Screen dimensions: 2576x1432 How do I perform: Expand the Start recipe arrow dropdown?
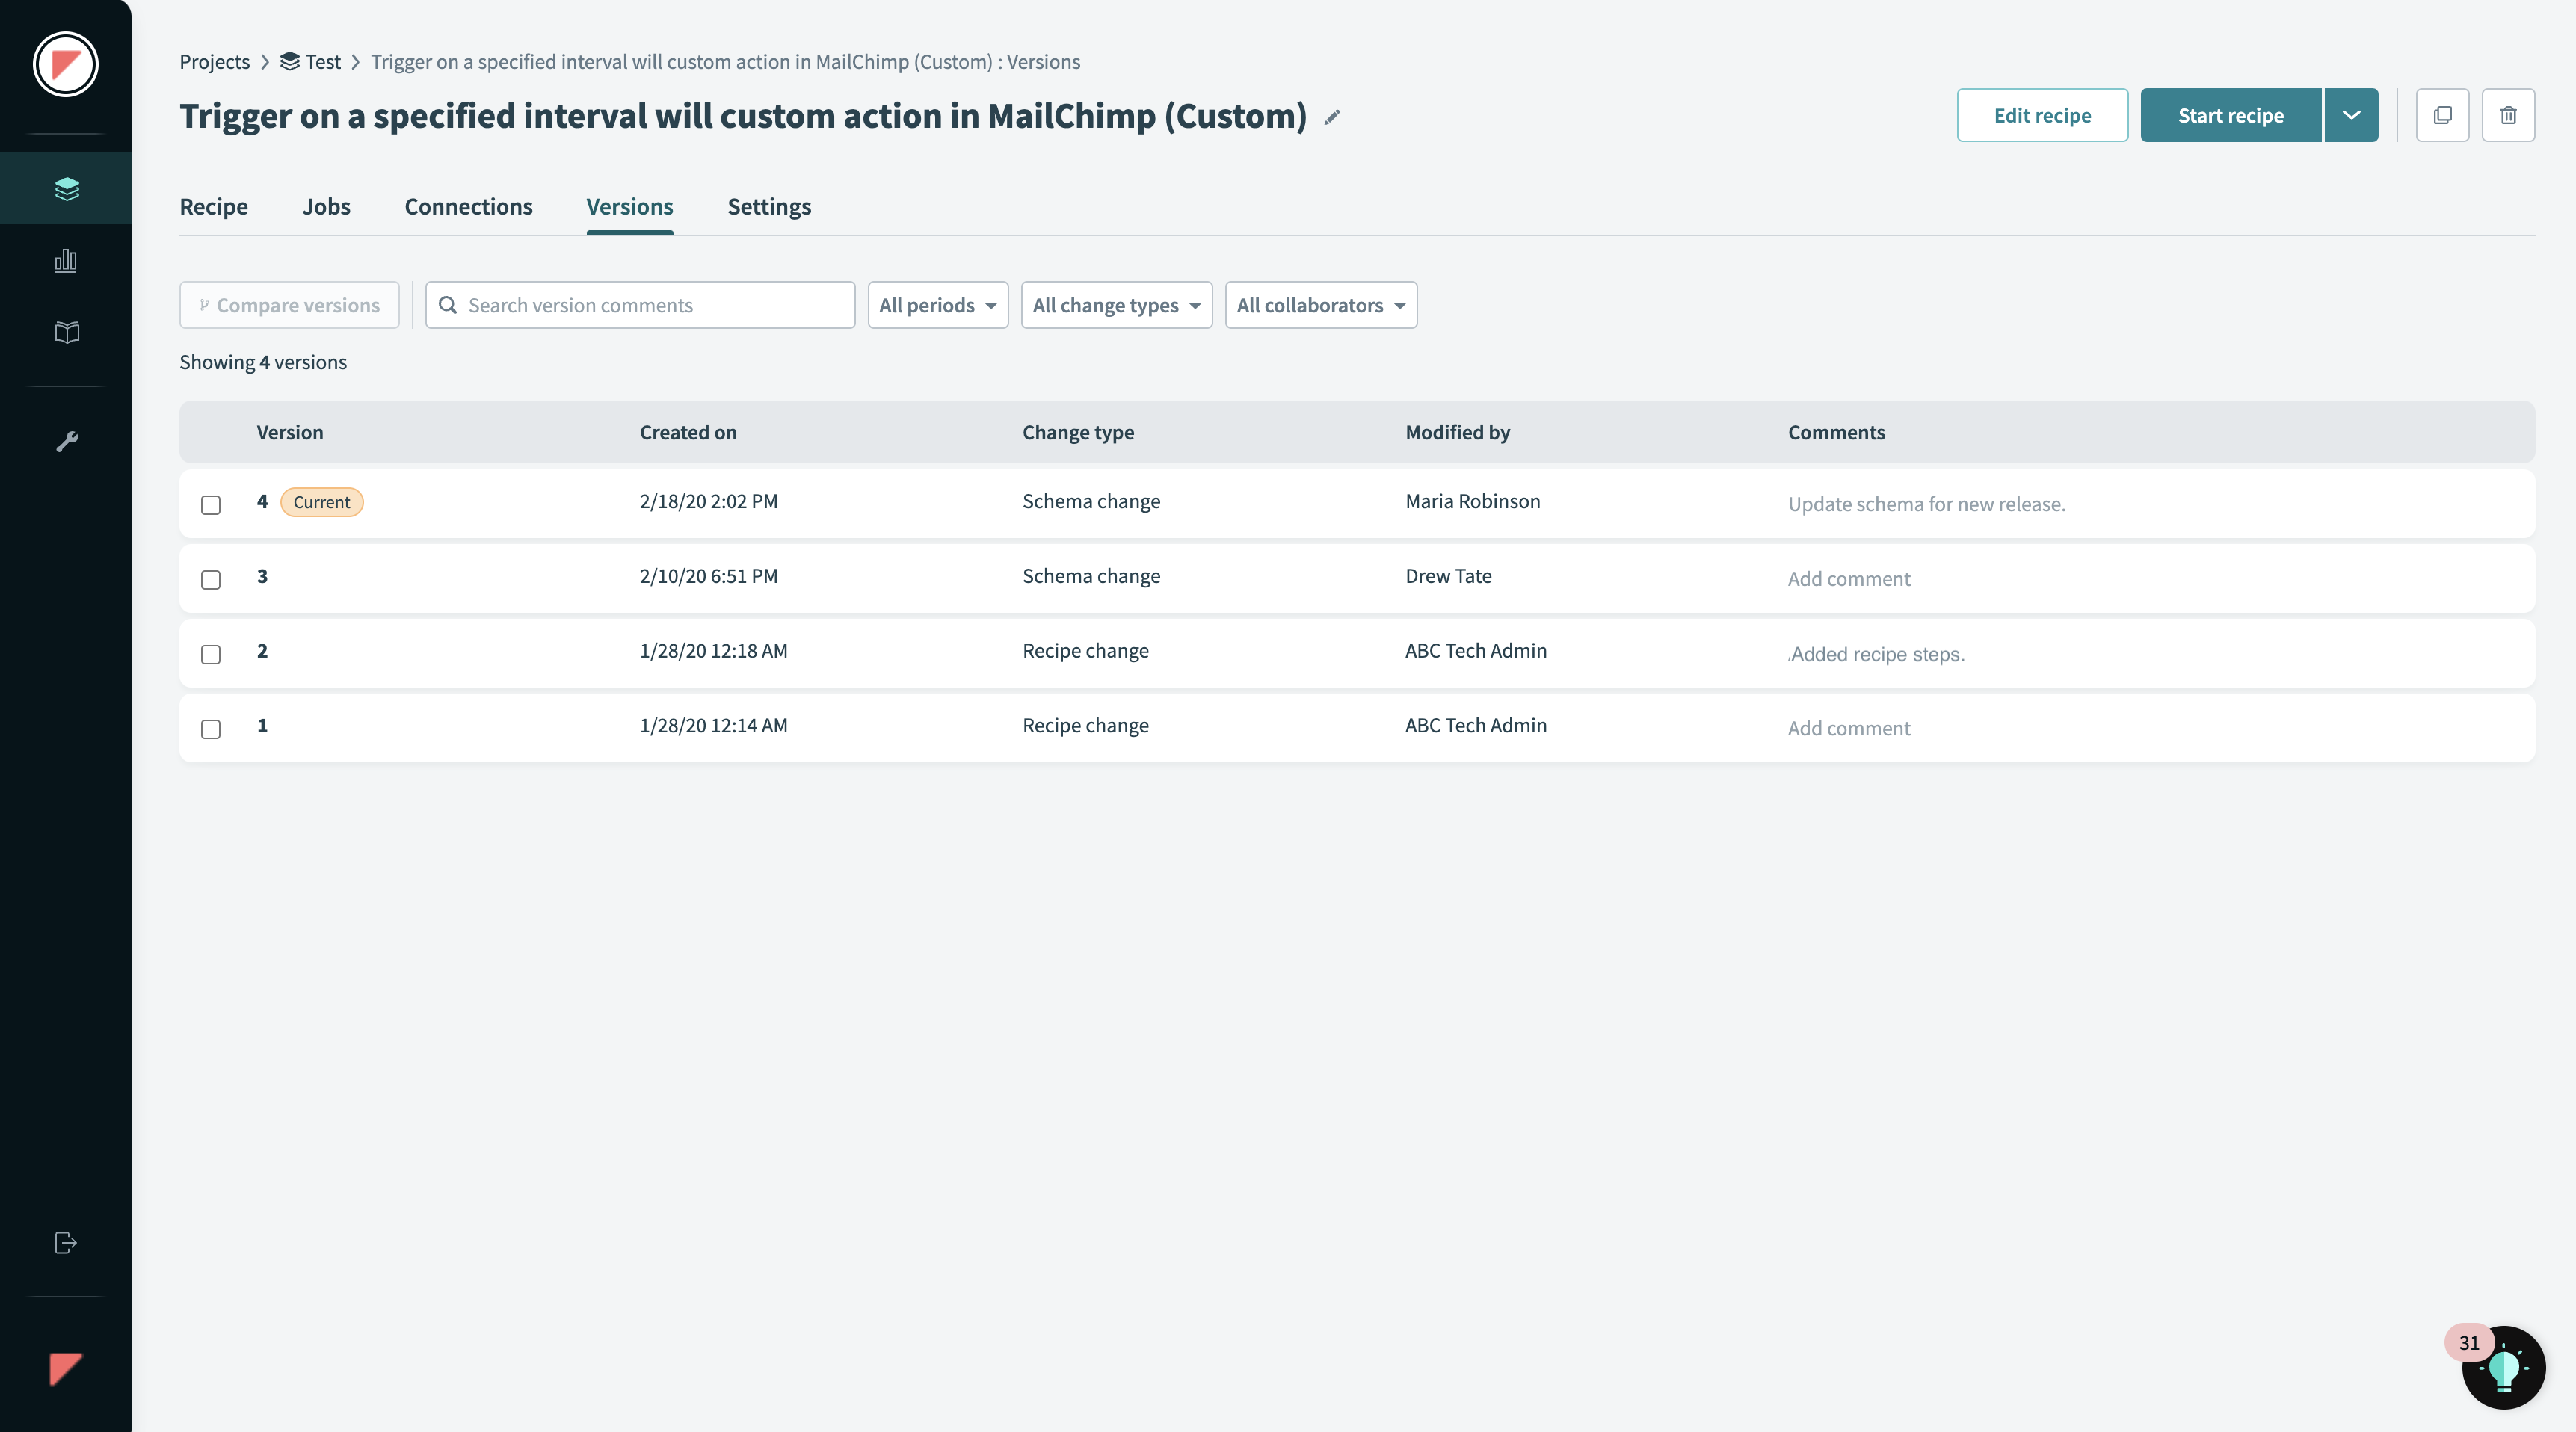point(2351,115)
